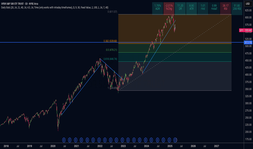Click the dividend marker for March 2024
The image size is (253, 149).
point(151,140)
